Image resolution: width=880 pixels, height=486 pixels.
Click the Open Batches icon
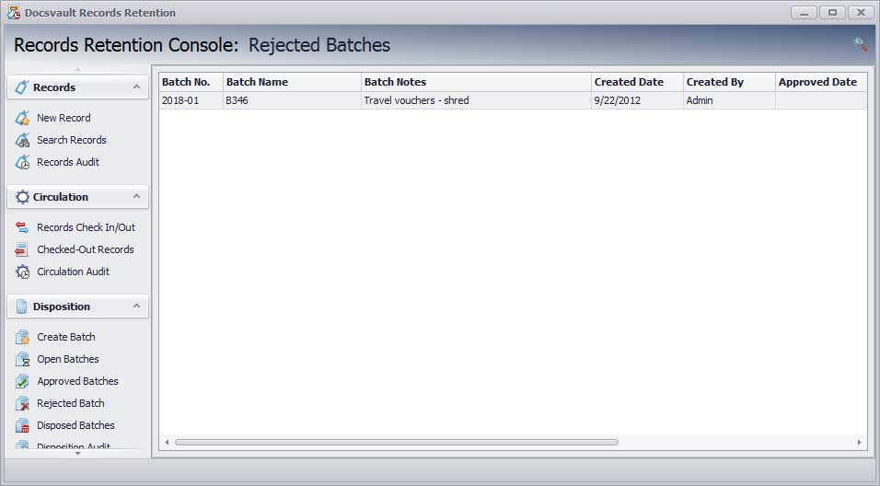[22, 359]
